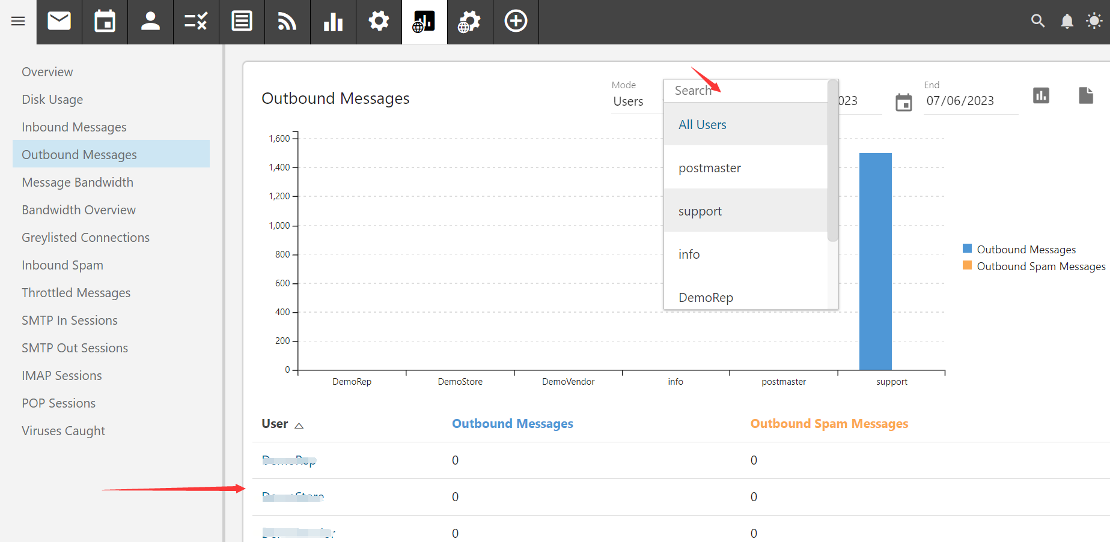The width and height of the screenshot is (1110, 542).
Task: Open the Domain Settings globe-gear icon
Action: click(470, 22)
